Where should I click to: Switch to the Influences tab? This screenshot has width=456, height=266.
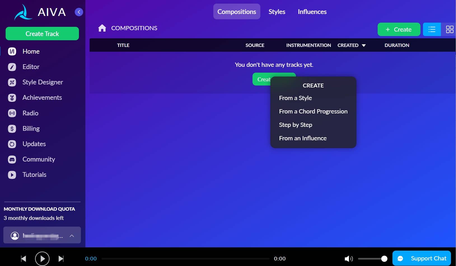(x=312, y=12)
